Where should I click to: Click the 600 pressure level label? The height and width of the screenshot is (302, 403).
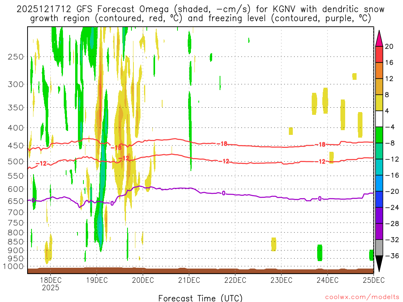(x=16, y=189)
